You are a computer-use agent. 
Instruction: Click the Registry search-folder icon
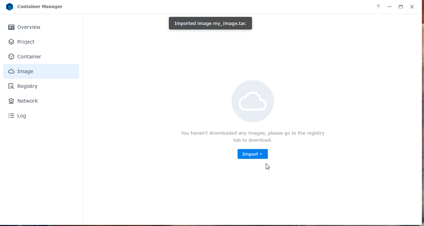(x=11, y=86)
